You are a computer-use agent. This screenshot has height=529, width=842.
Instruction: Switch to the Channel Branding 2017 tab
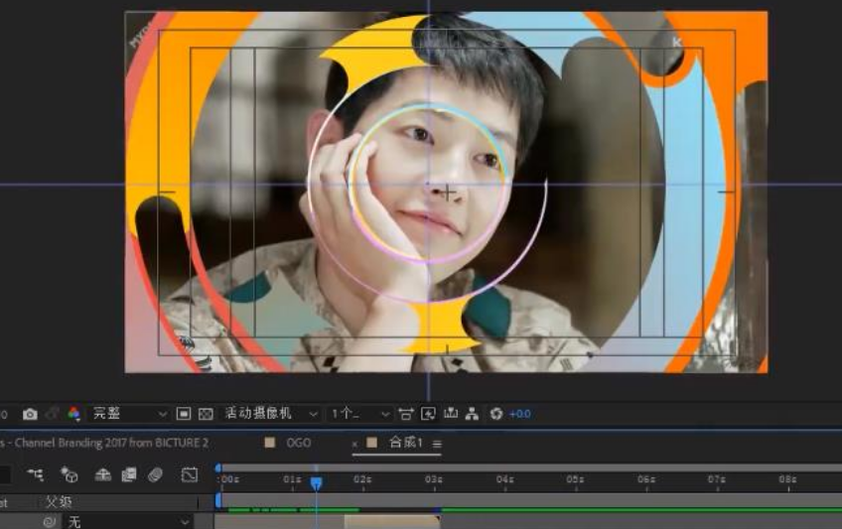click(x=104, y=443)
